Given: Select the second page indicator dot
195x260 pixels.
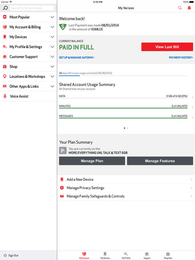Looking at the screenshot, I should point(128,128).
